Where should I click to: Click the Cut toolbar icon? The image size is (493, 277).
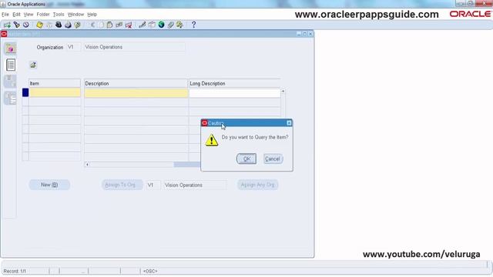point(92,25)
